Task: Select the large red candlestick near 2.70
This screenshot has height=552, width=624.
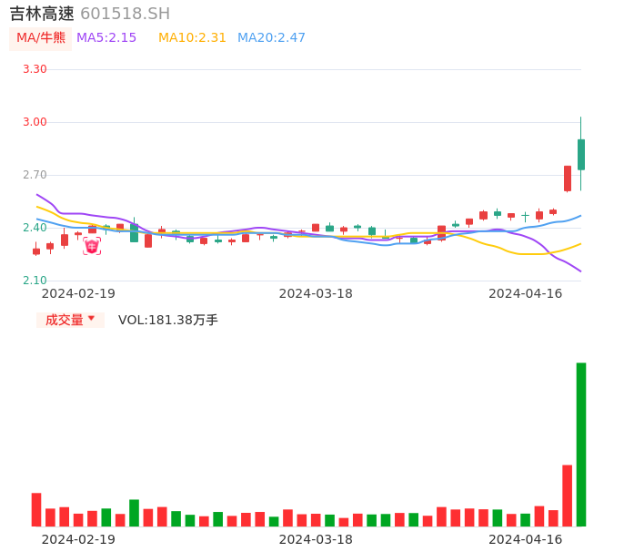Action: [x=568, y=179]
